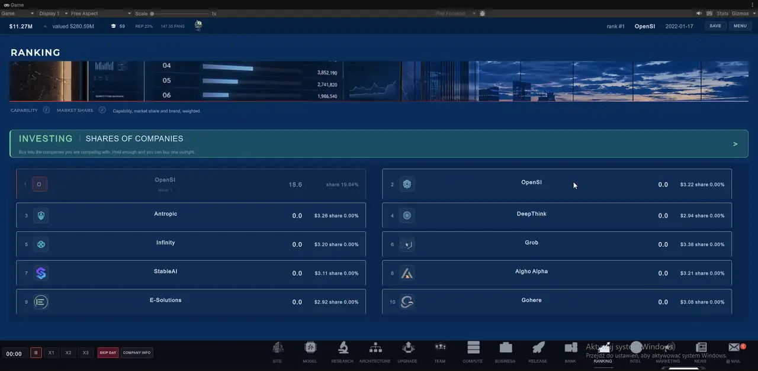Set game speed to X2

(x=69, y=353)
